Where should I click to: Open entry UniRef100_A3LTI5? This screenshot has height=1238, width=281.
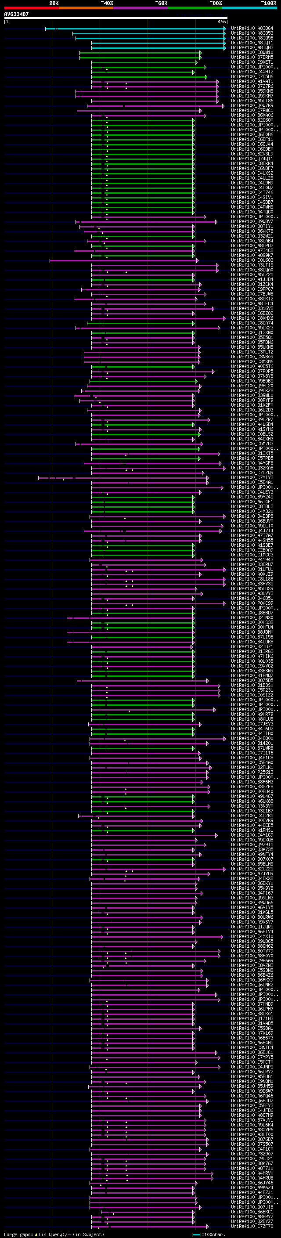tap(252, 265)
